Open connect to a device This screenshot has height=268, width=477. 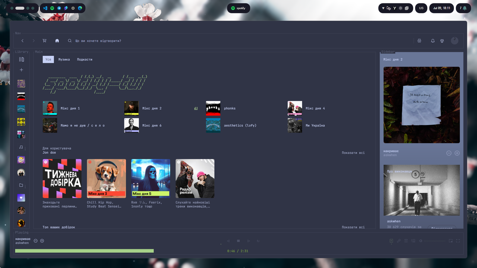[x=413, y=241]
